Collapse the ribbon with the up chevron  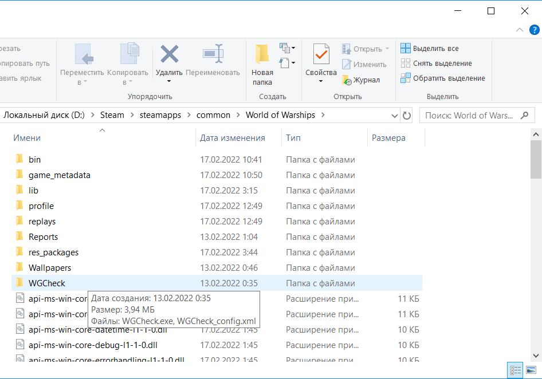coord(520,30)
